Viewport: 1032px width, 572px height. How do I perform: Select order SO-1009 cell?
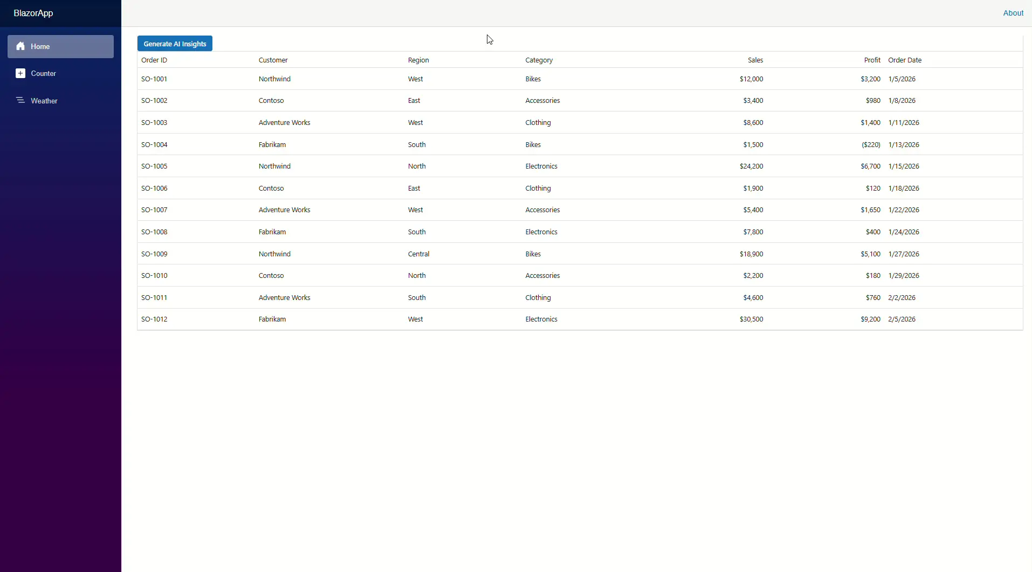pyautogui.click(x=154, y=254)
